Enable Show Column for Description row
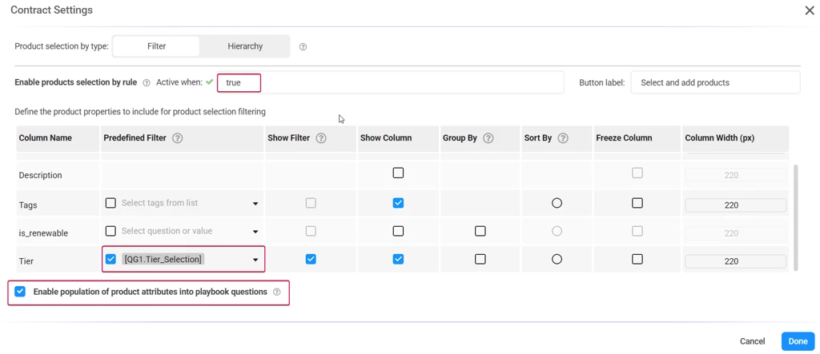The image size is (820, 354). [398, 173]
